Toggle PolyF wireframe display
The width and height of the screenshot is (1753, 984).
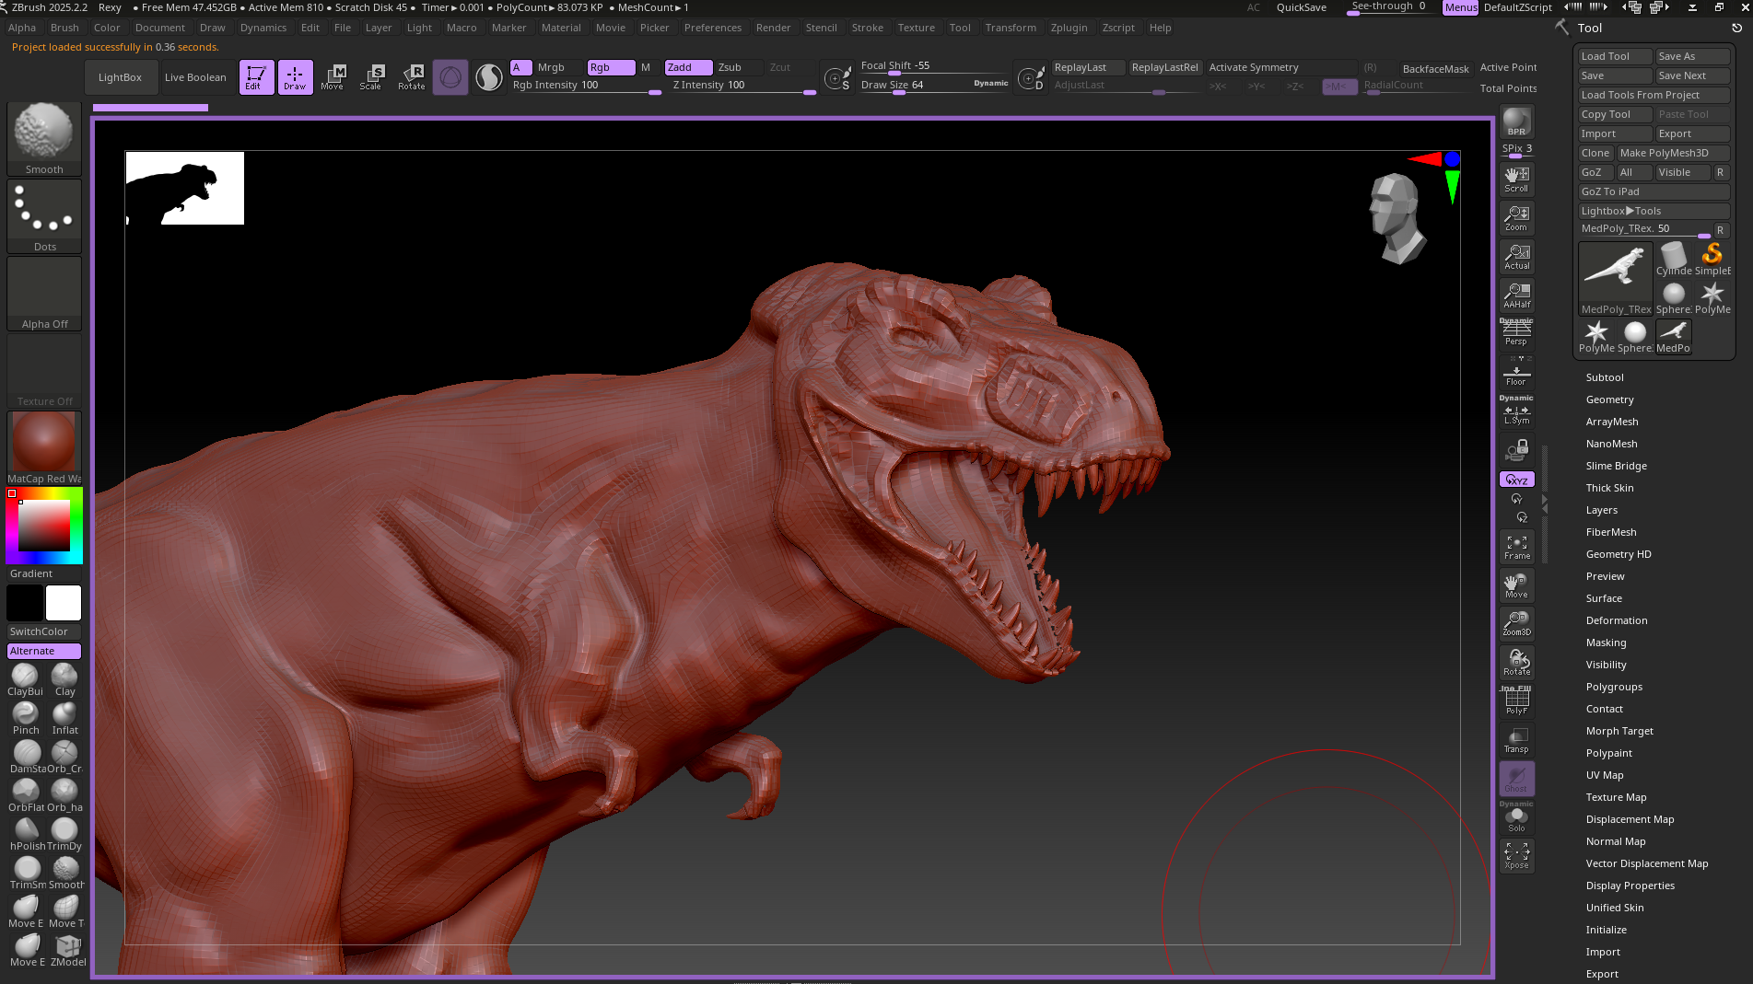[x=1516, y=701]
